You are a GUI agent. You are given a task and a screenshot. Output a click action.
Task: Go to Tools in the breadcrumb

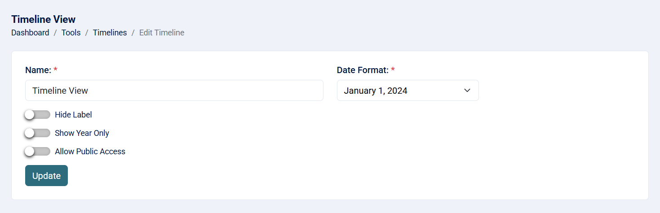[x=71, y=33]
